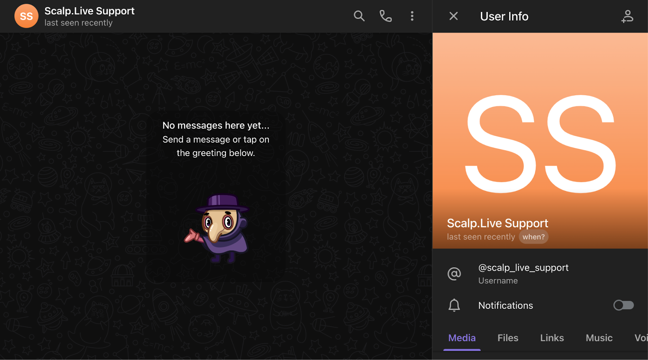Viewport: 648px width, 360px height.
Task: Click the @scalp_live_support username
Action: tap(523, 268)
